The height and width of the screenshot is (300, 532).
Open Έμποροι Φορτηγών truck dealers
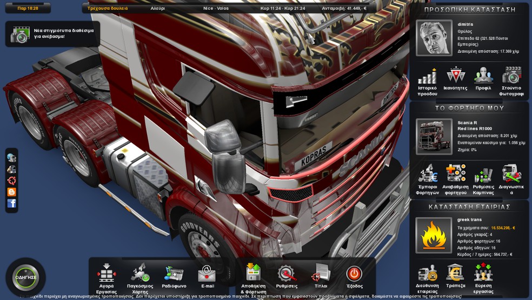pos(427,174)
